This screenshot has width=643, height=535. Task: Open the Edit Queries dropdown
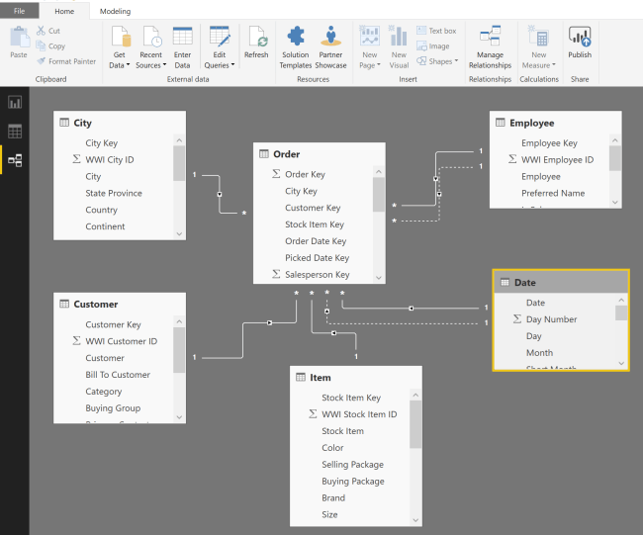219,59
